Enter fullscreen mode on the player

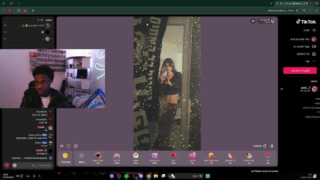tap(68, 146)
